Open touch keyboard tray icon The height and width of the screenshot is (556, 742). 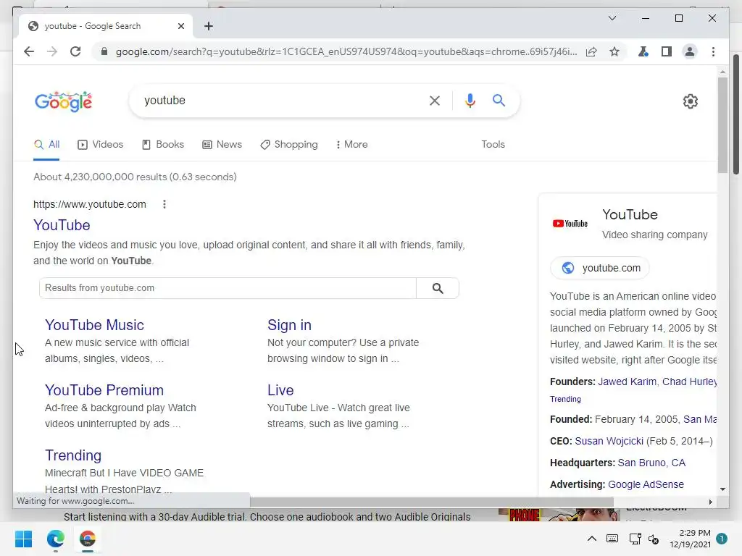click(612, 538)
